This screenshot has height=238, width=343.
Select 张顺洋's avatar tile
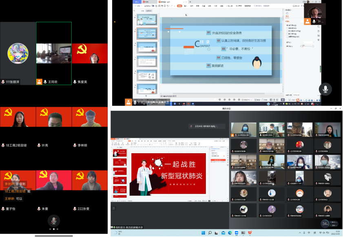click(x=18, y=53)
